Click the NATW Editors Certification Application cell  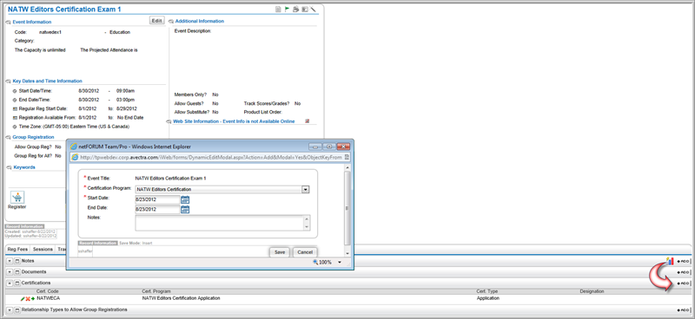(x=181, y=299)
